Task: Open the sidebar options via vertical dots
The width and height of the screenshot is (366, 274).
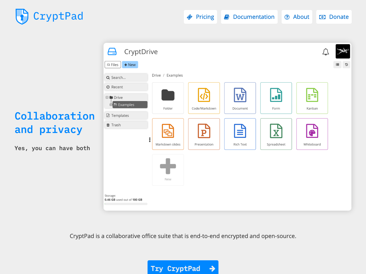Action: [150, 140]
